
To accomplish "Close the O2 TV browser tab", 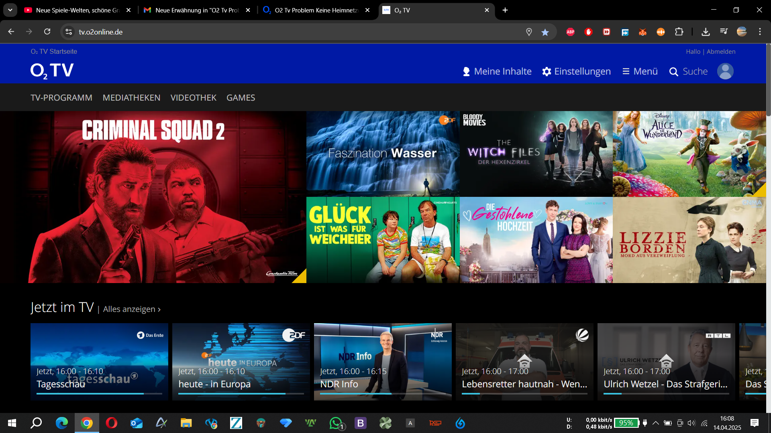I will pyautogui.click(x=487, y=10).
